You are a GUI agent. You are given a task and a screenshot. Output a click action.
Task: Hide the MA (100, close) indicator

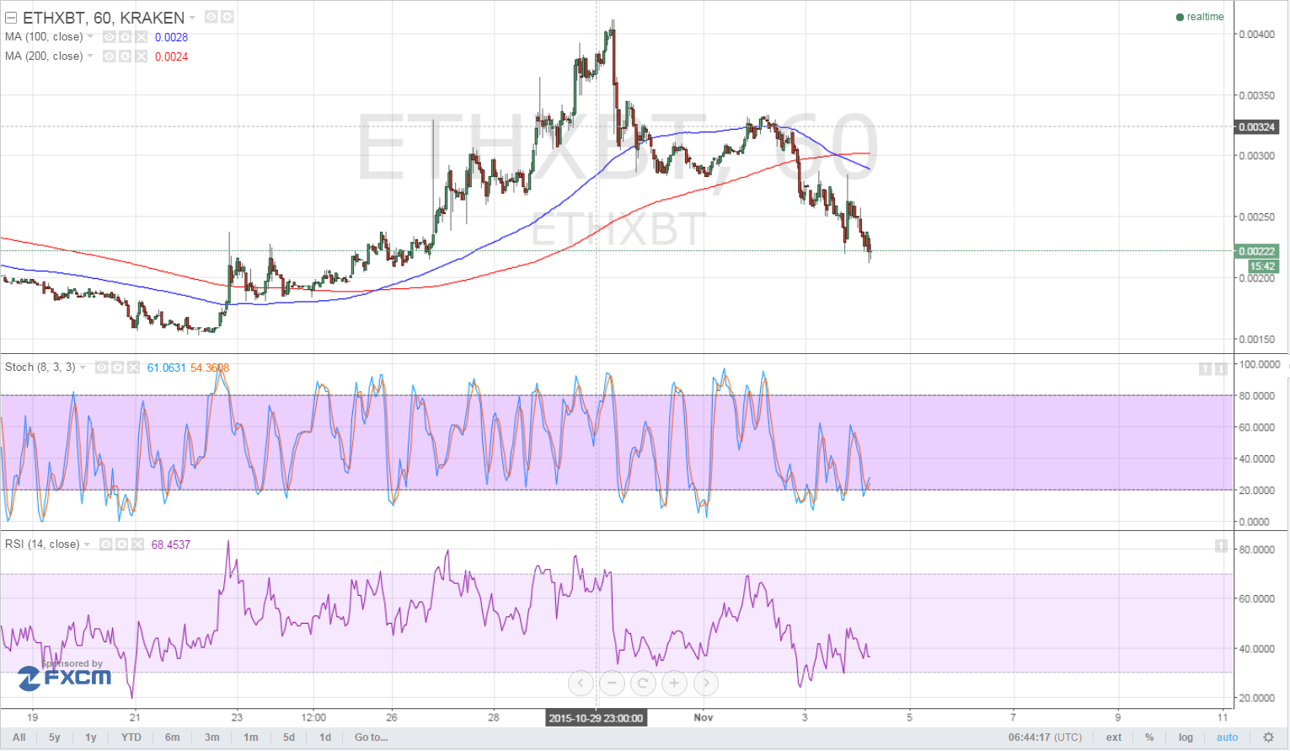(109, 37)
